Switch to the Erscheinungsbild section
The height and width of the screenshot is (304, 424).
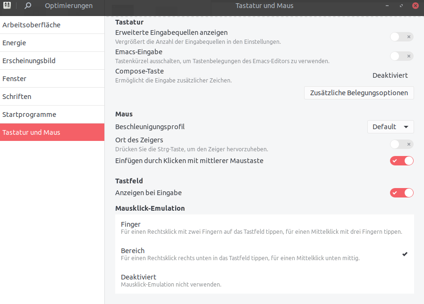52,61
